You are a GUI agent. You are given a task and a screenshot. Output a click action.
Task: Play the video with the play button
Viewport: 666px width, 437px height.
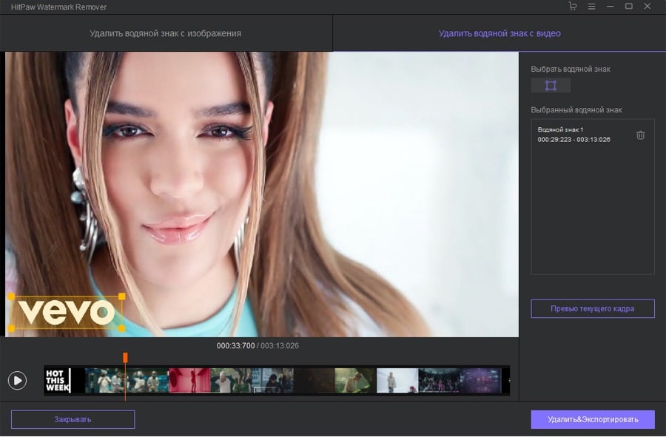click(18, 380)
